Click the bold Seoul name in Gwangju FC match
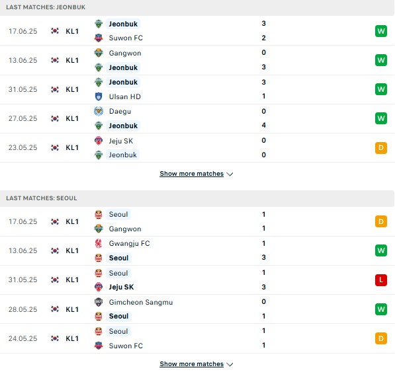 (x=118, y=258)
